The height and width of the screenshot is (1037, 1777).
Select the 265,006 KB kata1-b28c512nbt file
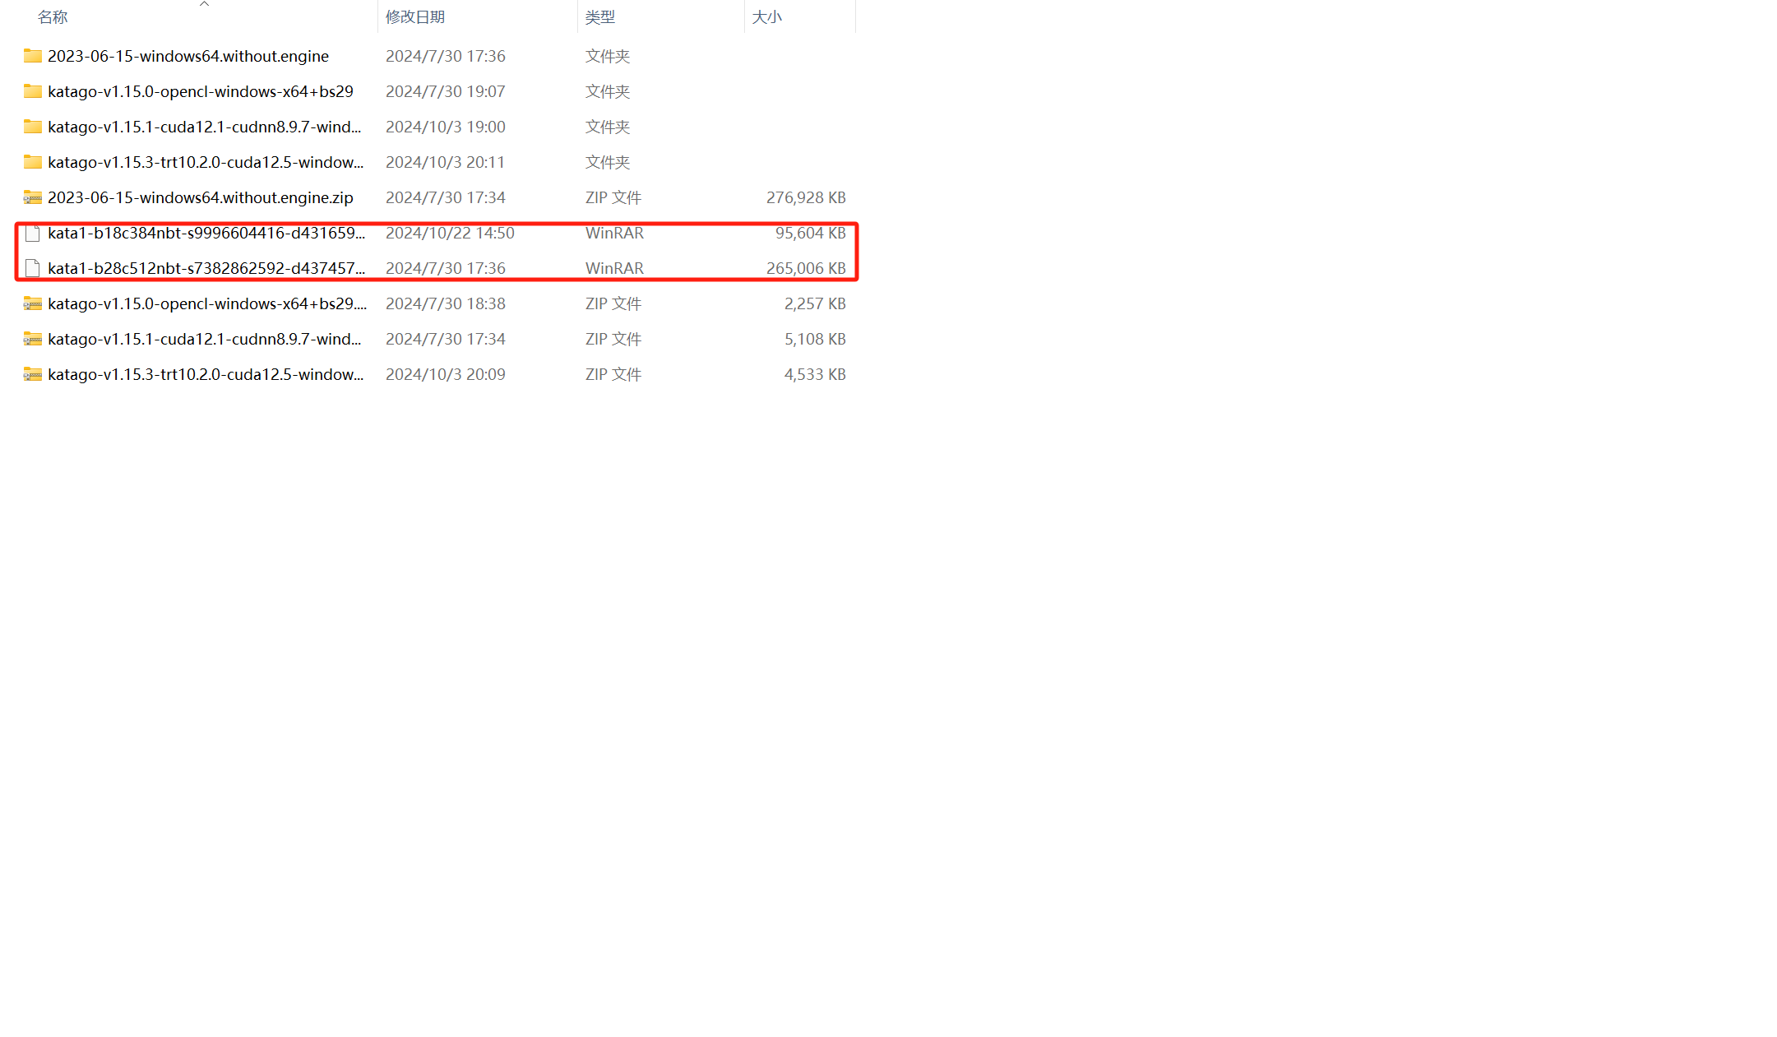pyautogui.click(x=206, y=268)
